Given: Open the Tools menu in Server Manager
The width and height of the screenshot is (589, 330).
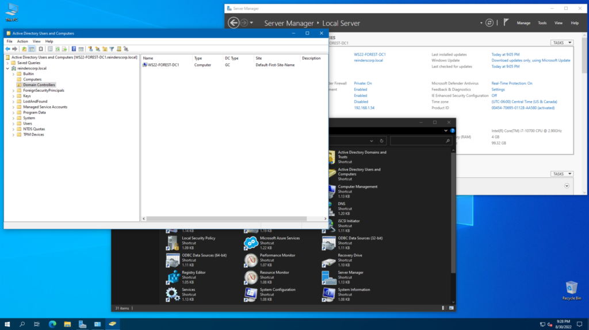Looking at the screenshot, I should (x=542, y=23).
